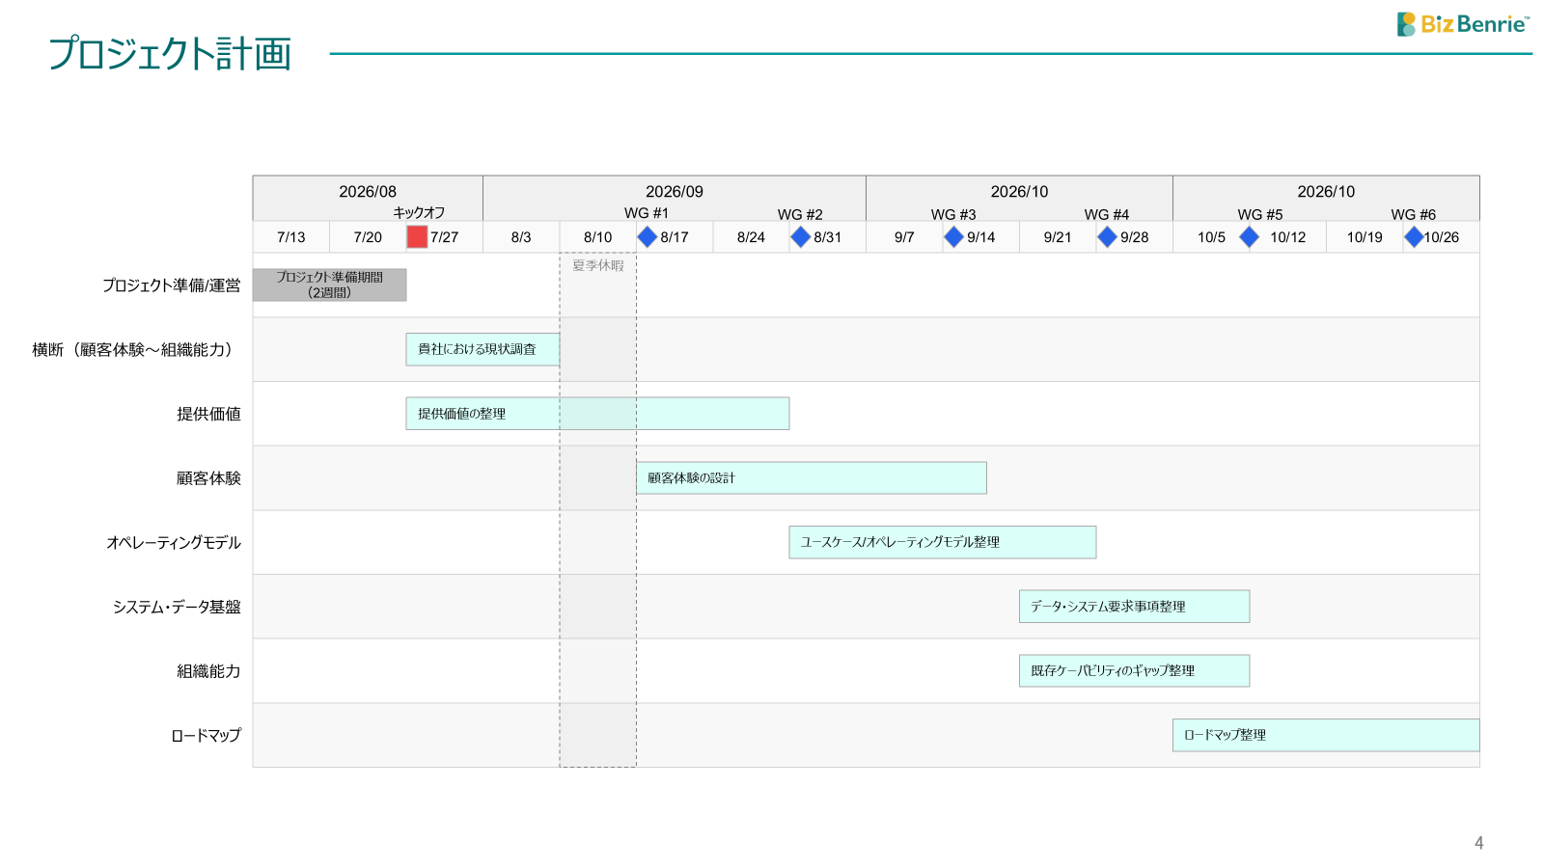Click the red kickoff marker at 7/27
Screen dimensions: 1544x868
[x=417, y=236]
